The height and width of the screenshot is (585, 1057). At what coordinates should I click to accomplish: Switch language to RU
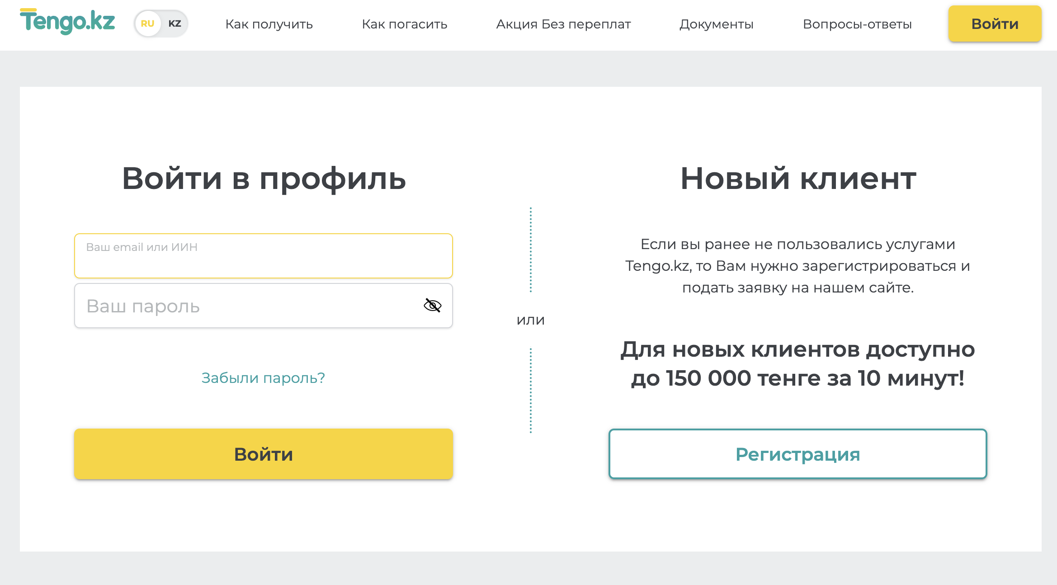147,24
